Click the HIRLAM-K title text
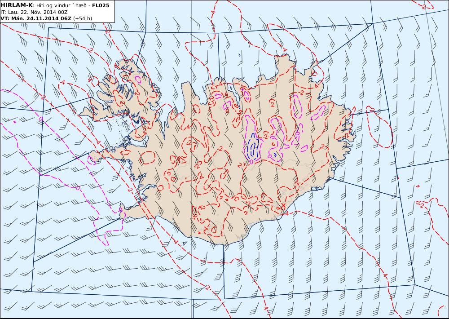The height and width of the screenshot is (319, 449). [17, 5]
